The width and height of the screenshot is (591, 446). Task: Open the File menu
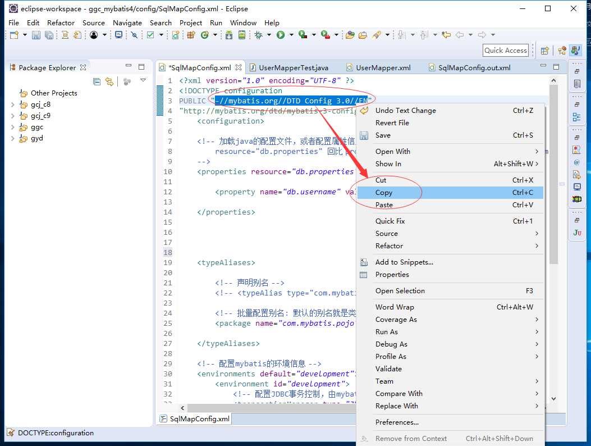click(13, 22)
